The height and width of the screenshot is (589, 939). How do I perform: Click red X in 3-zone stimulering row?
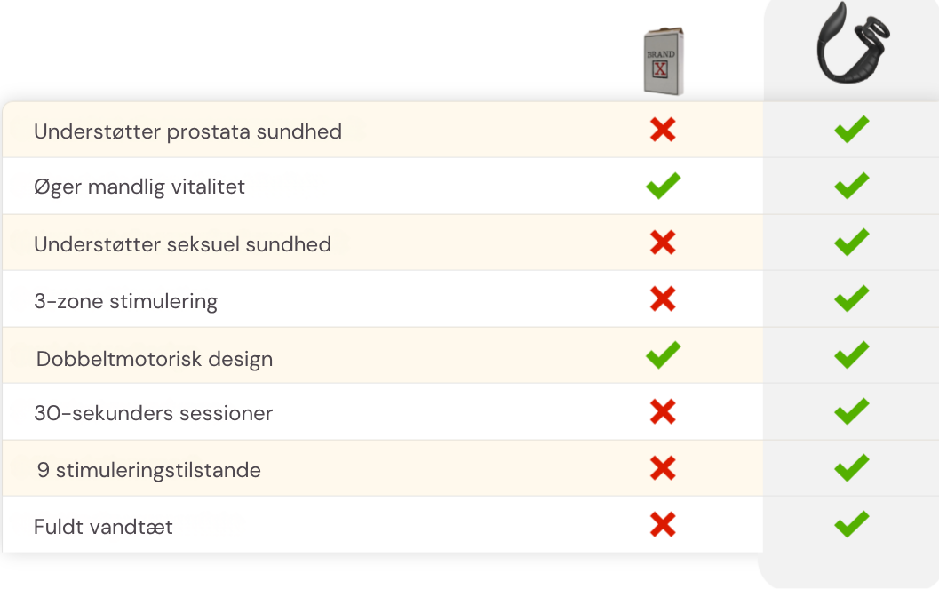[663, 298]
